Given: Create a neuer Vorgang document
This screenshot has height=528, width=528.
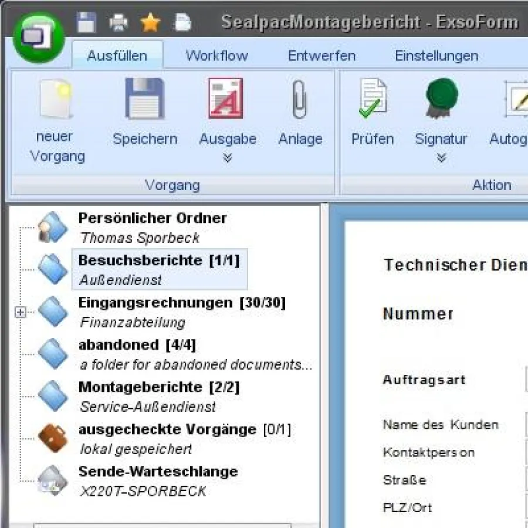Looking at the screenshot, I should tap(55, 117).
